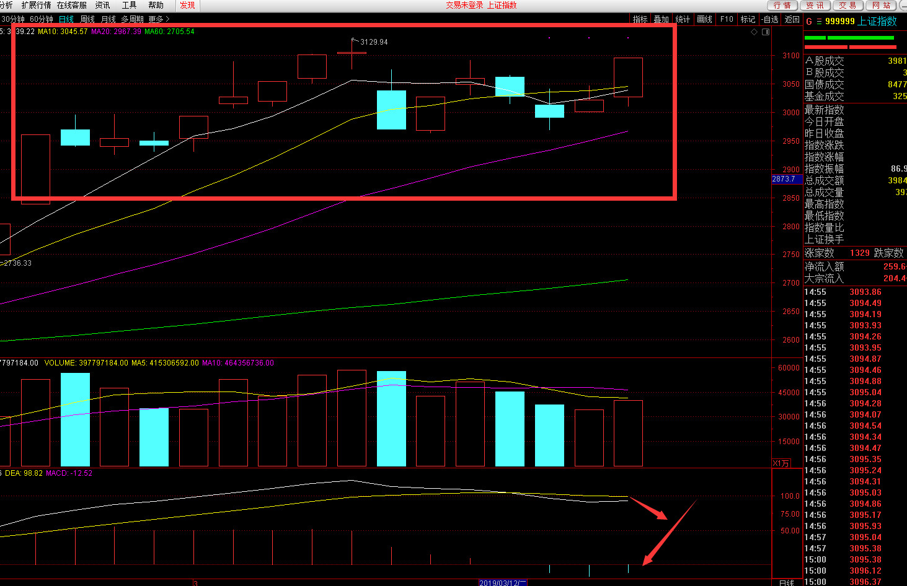
Task: Click the 标记 mark tool
Action: tap(748, 19)
